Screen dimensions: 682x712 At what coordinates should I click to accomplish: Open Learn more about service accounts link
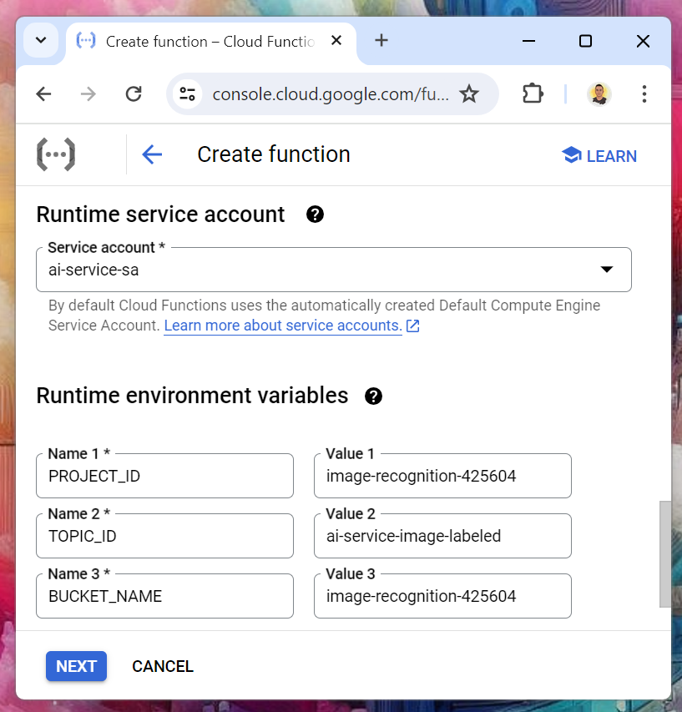tap(283, 326)
